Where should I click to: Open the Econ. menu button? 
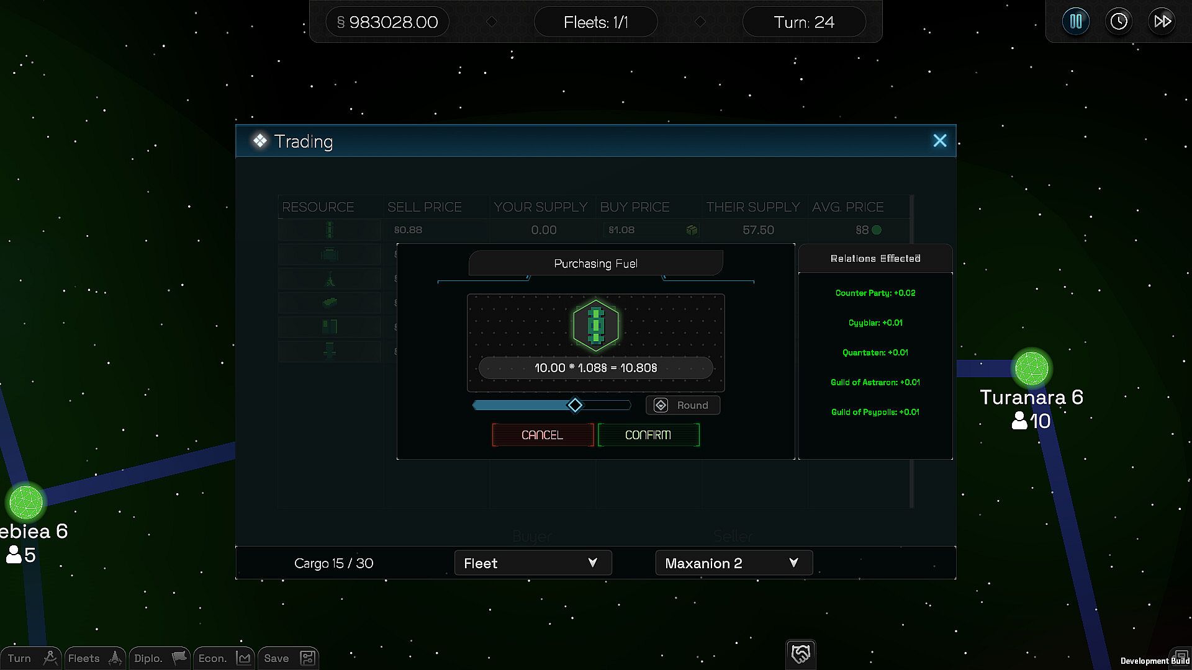click(224, 658)
